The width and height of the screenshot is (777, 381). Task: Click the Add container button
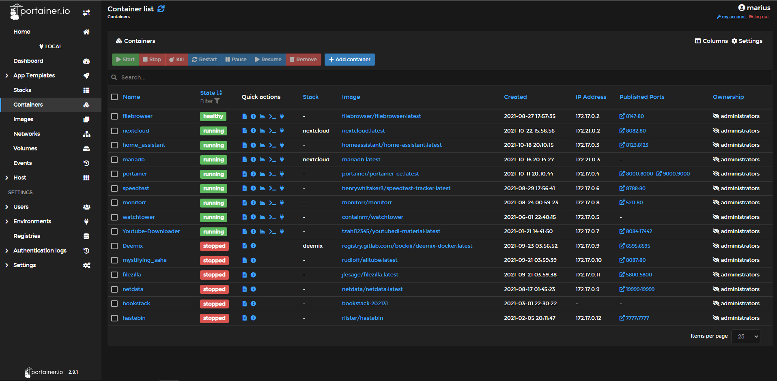349,60
